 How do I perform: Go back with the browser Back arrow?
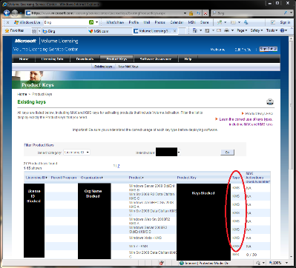[7, 13]
